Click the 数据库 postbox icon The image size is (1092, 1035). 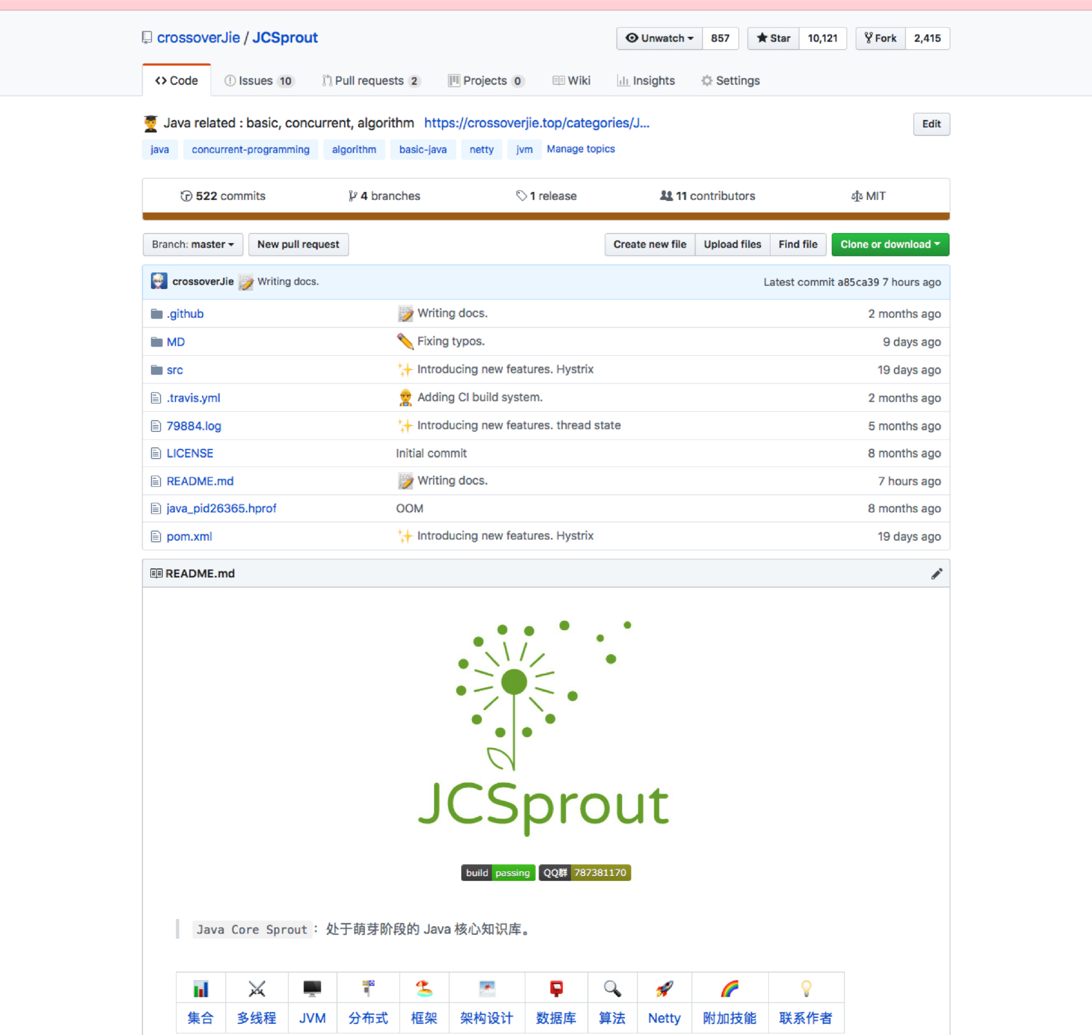556,989
